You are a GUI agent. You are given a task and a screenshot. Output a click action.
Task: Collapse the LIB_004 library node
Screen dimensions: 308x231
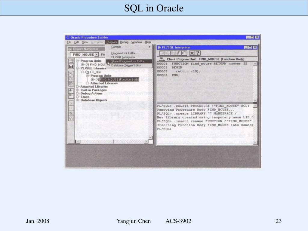pyautogui.click(x=82, y=72)
